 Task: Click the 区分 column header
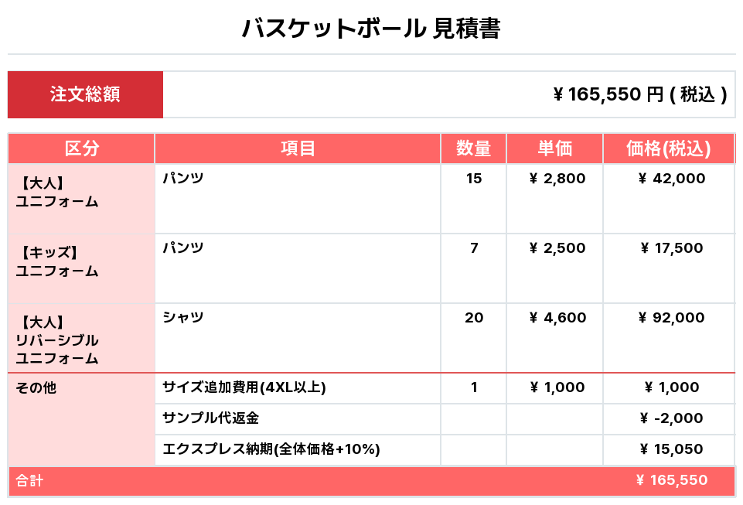click(x=81, y=148)
